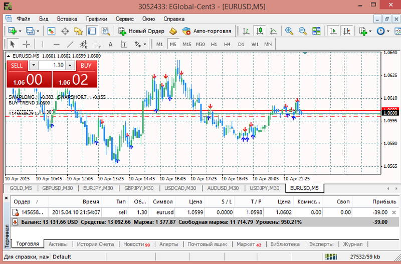Select the trendline tool
Viewport: 401px width, 264px height.
70,44
